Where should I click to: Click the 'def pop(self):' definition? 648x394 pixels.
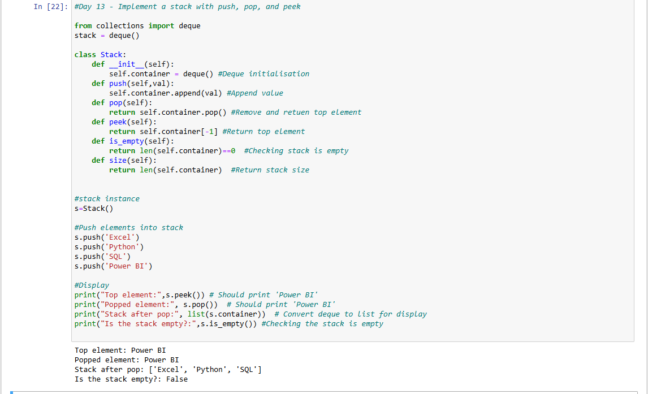pos(122,102)
